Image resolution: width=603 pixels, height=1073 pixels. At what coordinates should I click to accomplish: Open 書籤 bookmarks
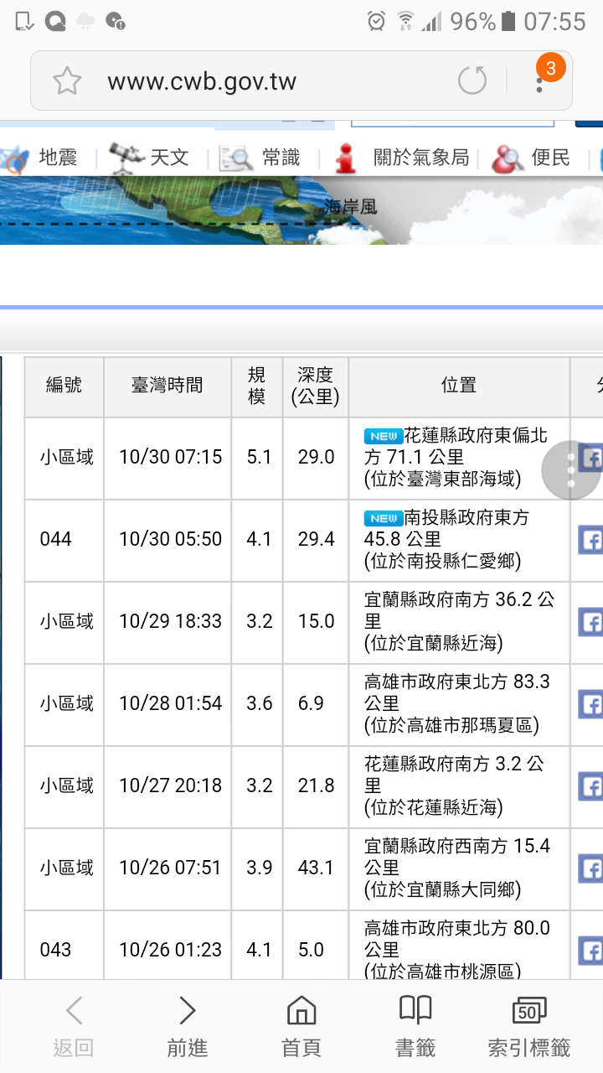click(x=415, y=1027)
